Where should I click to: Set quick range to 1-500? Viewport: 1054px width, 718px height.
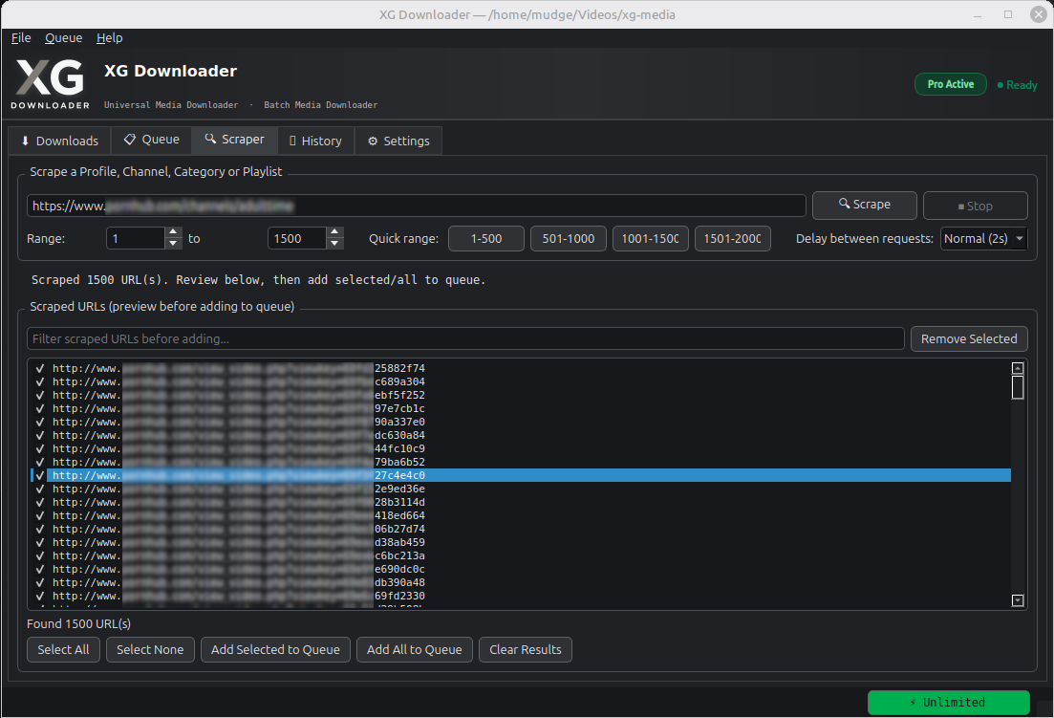[x=486, y=239]
